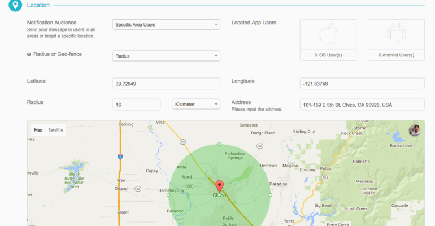Click the Apple iOS users icon
The image size is (435, 226).
(x=328, y=34)
